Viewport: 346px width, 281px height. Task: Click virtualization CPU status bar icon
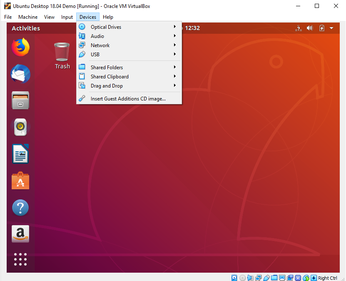(x=298, y=278)
